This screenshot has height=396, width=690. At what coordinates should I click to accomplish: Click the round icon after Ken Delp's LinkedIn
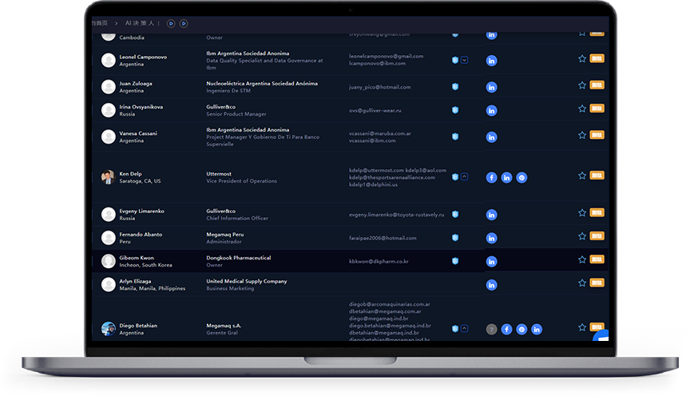521,178
